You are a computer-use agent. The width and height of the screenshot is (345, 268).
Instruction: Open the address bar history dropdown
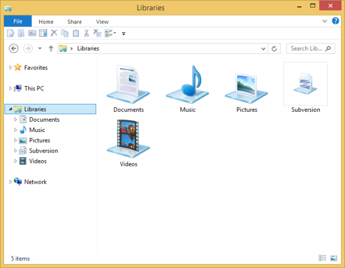(263, 49)
